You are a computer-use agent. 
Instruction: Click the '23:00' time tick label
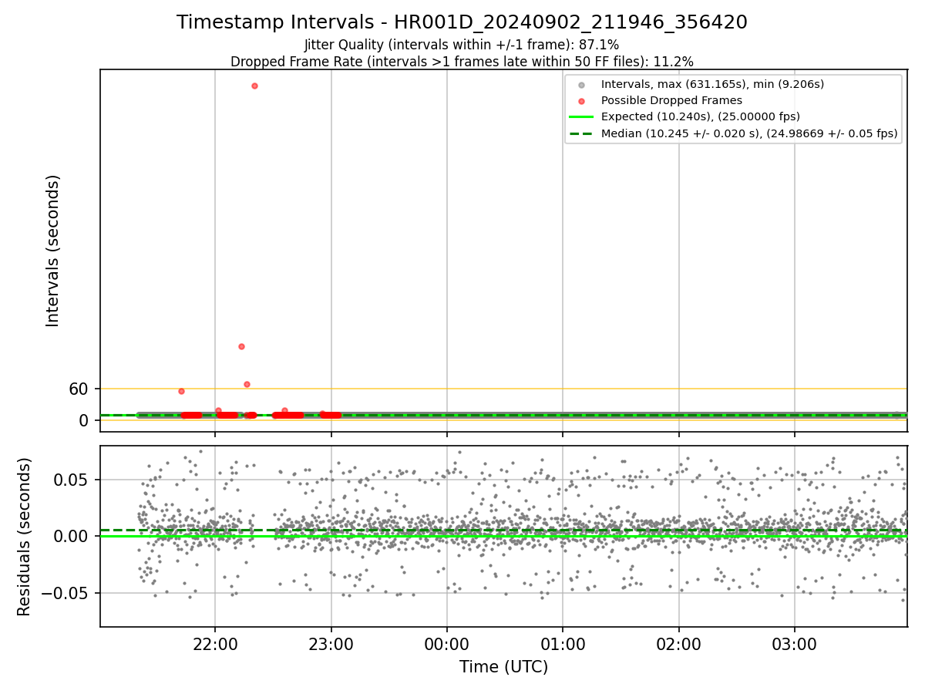[x=331, y=644]
